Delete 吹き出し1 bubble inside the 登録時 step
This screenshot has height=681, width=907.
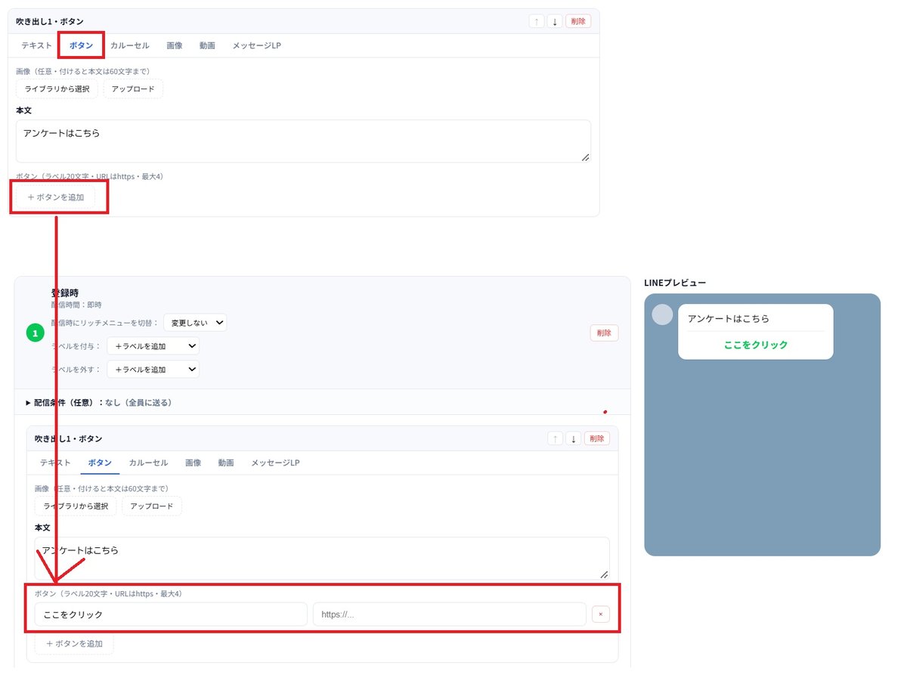click(596, 438)
